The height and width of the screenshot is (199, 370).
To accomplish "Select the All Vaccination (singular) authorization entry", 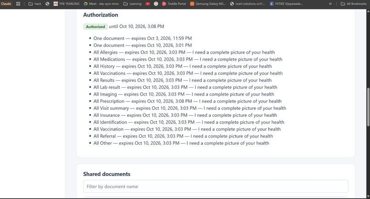I will click(187, 129).
